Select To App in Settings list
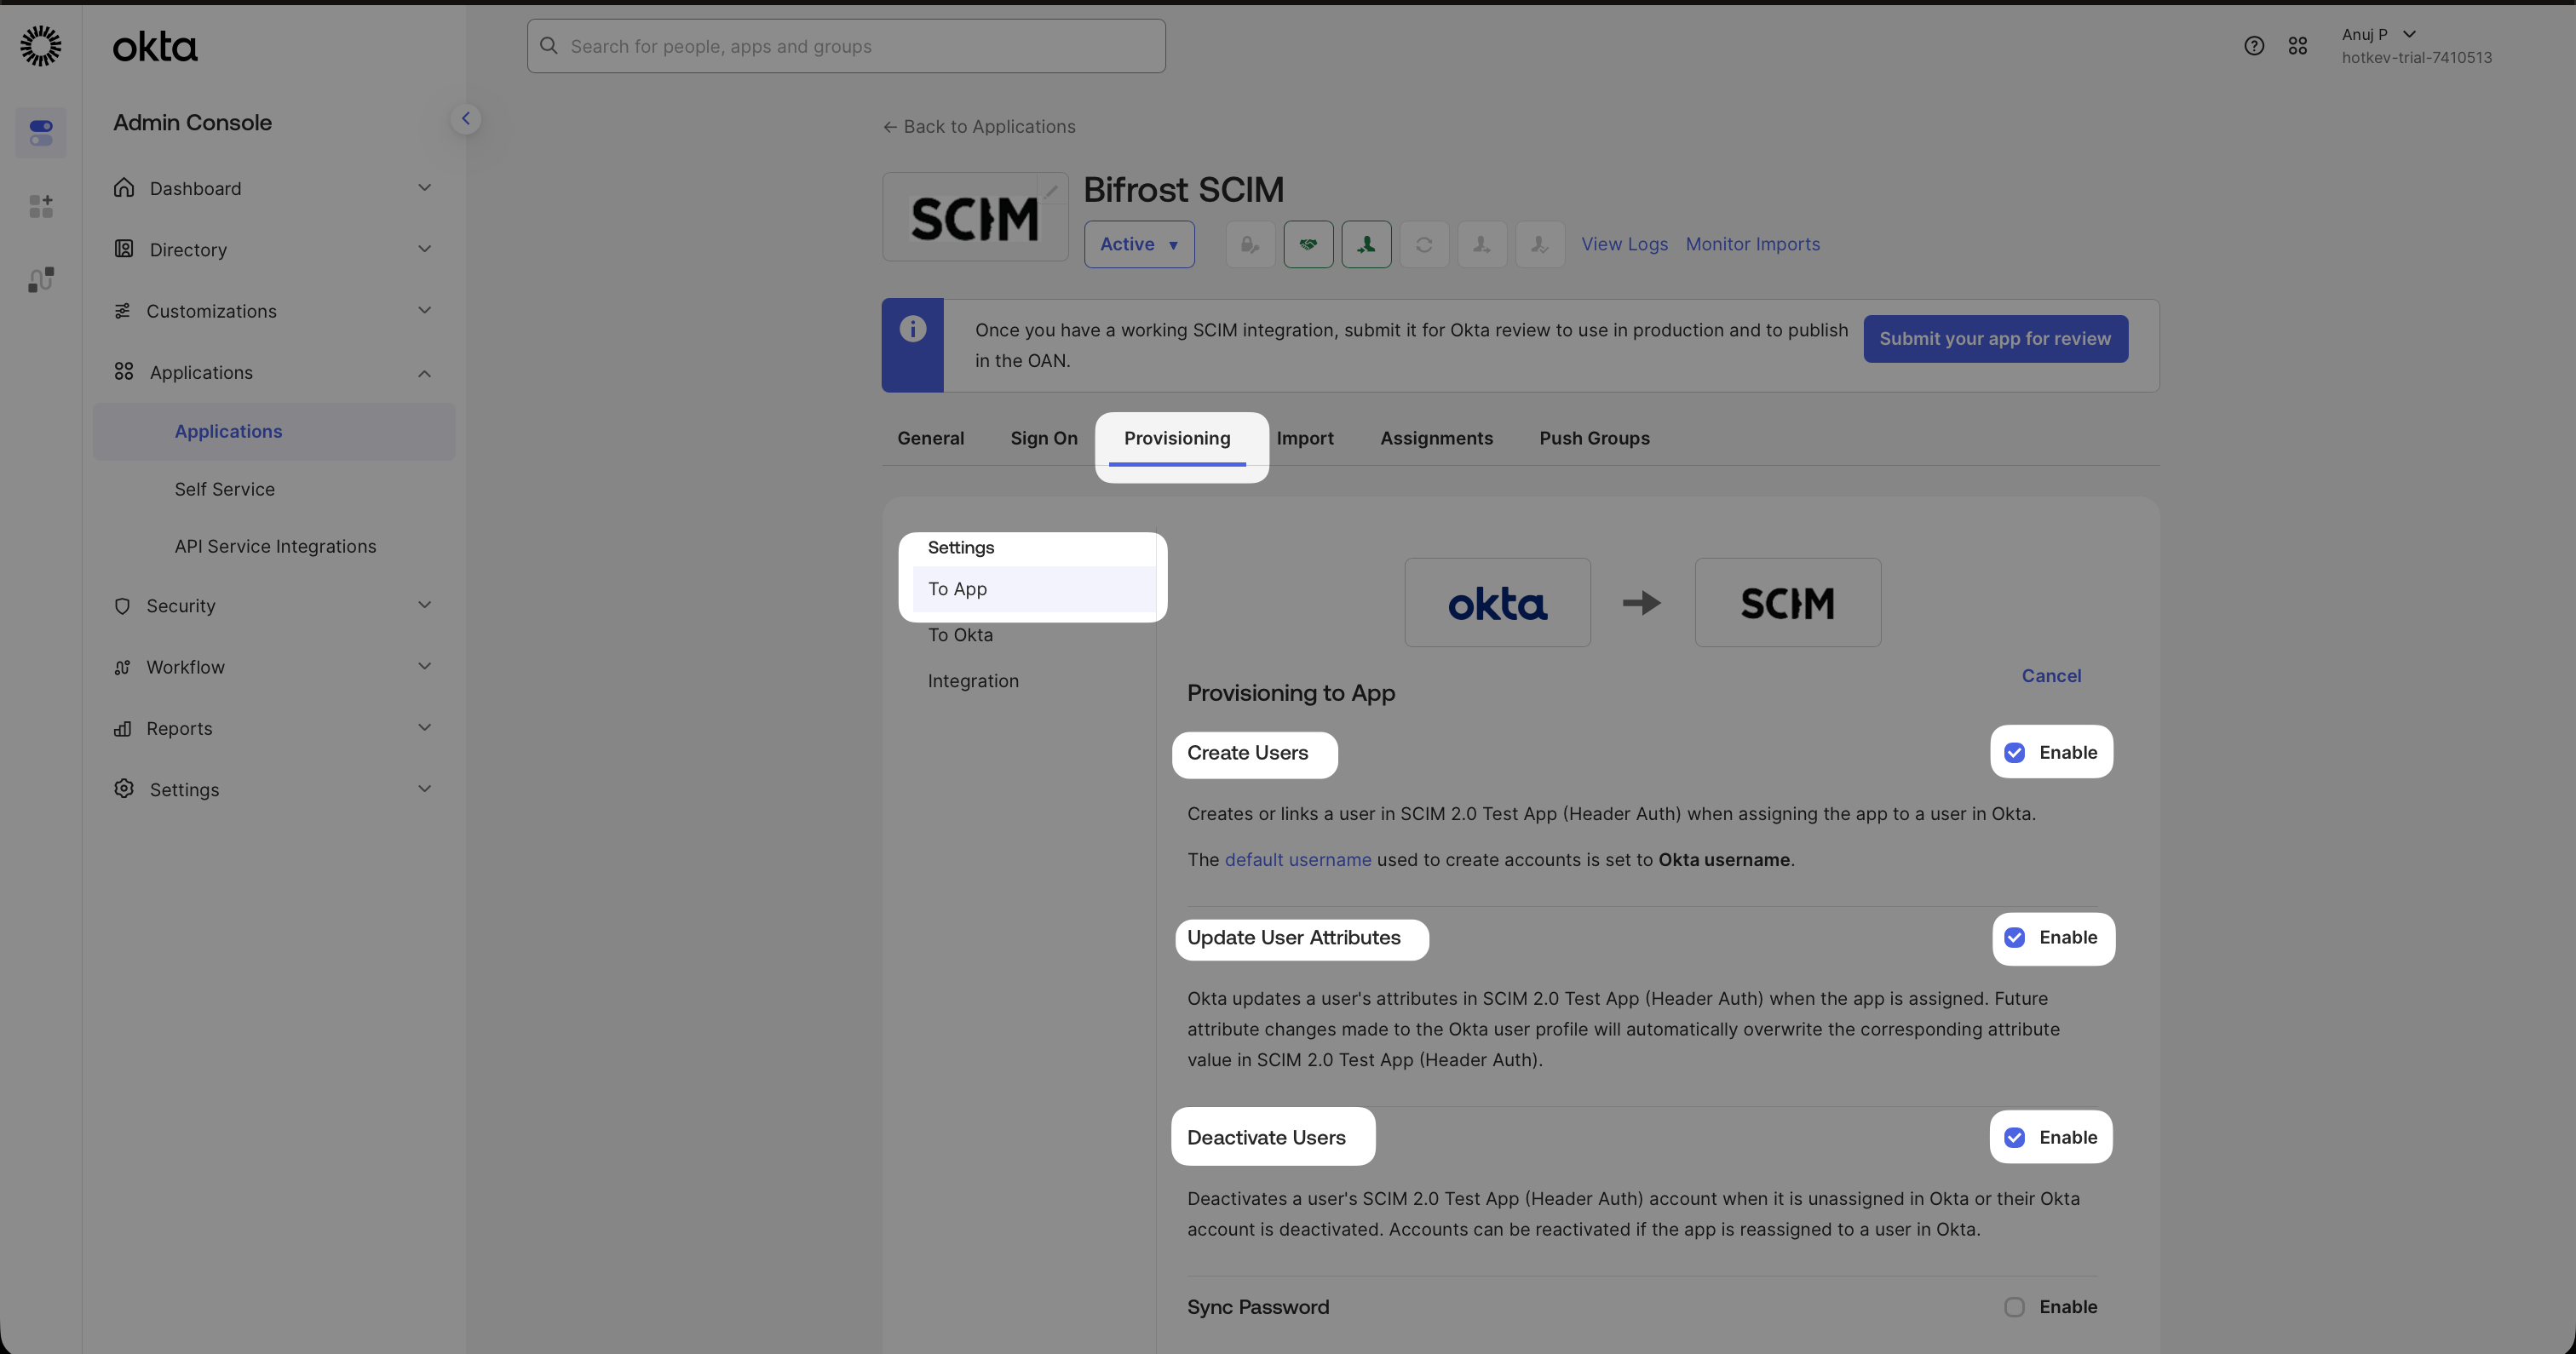2576x1354 pixels. tap(1034, 589)
